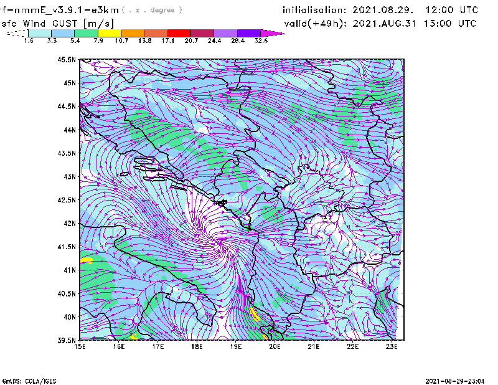The image size is (498, 385).
Task: Click the '2021-08-29-23:04' timestamp
Action: point(455,381)
